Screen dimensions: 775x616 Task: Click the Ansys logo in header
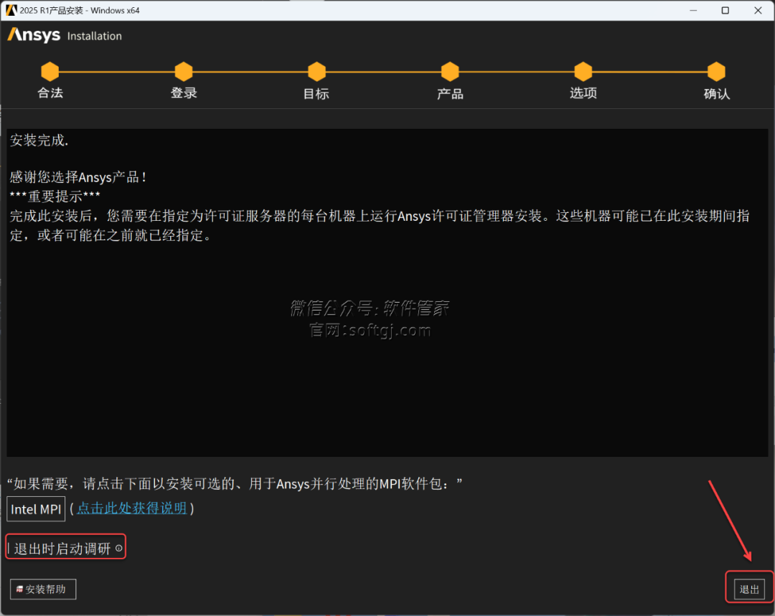[34, 35]
